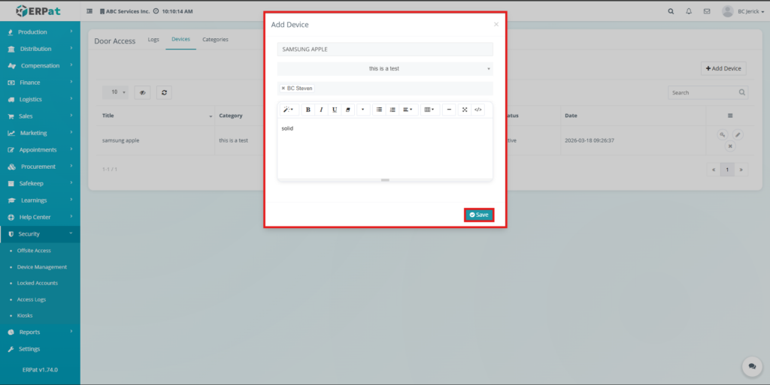The width and height of the screenshot is (770, 385).
Task: Click the underline formatting icon
Action: click(335, 110)
